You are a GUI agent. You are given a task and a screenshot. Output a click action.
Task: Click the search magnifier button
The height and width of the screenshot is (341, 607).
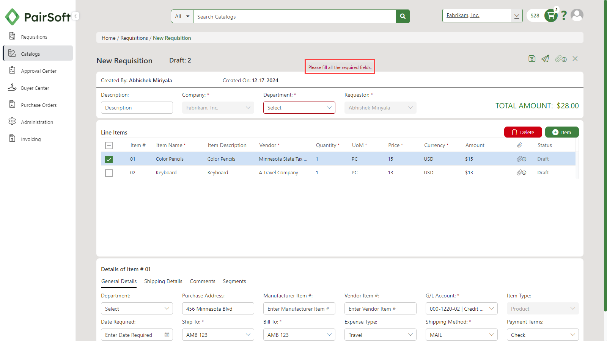tap(403, 16)
